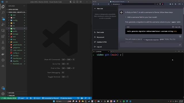Viewport: 184px width, 103px height.
Task: Start a New chat in ChatGPT
Action: click(105, 9)
